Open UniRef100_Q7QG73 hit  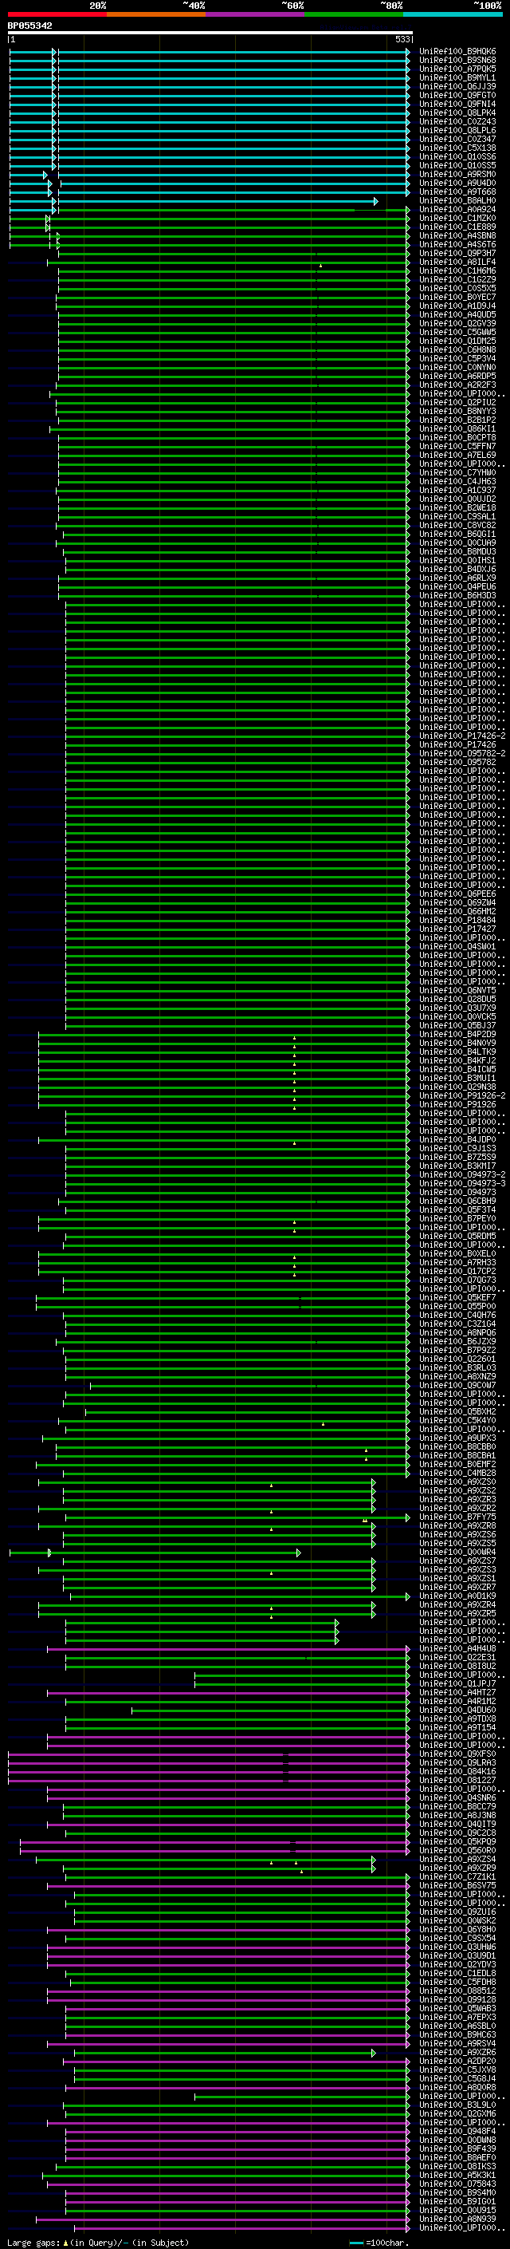457,1280
